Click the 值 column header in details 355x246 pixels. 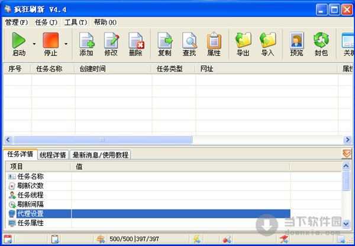coord(180,167)
